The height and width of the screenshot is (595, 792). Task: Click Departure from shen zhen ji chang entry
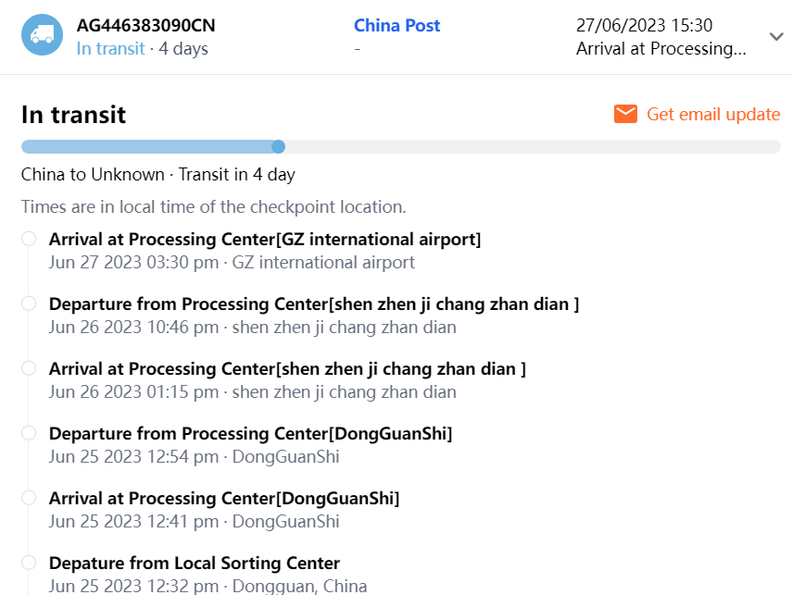[x=314, y=304]
